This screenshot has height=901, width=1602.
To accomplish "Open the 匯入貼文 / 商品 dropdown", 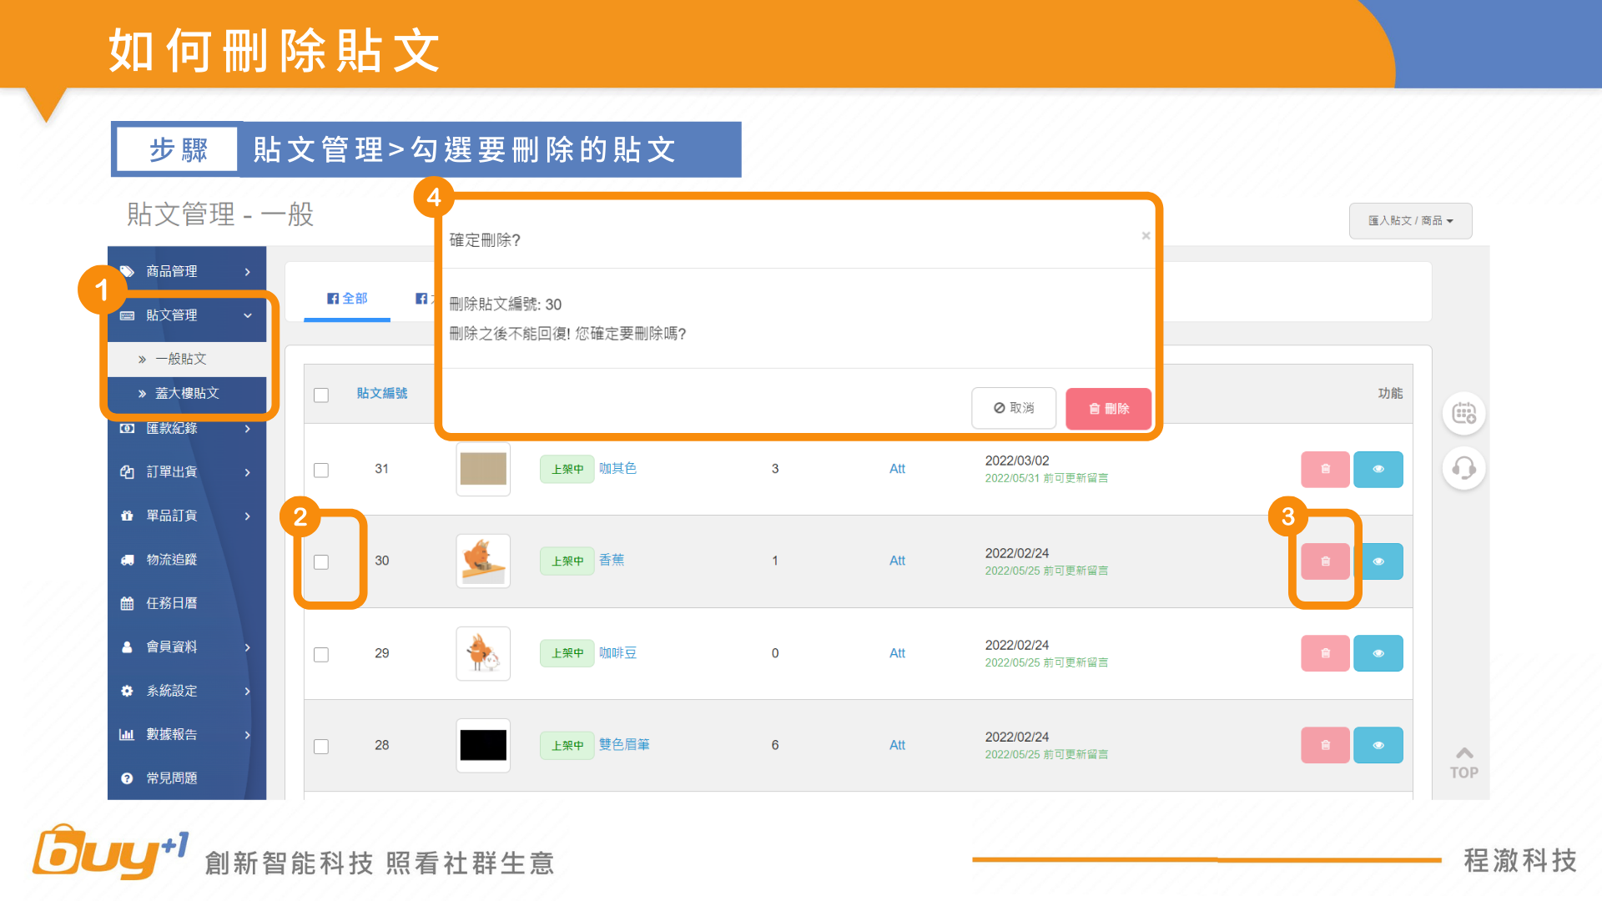I will 1410,221.
